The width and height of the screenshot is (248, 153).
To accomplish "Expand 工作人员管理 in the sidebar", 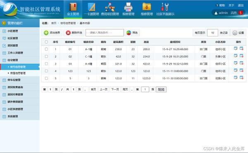I will [20, 53].
